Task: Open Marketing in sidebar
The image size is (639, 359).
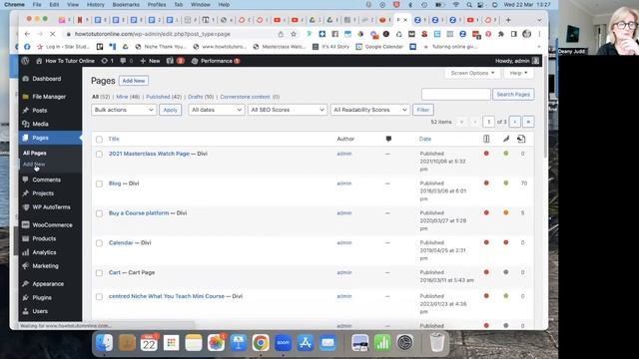Action: (45, 266)
